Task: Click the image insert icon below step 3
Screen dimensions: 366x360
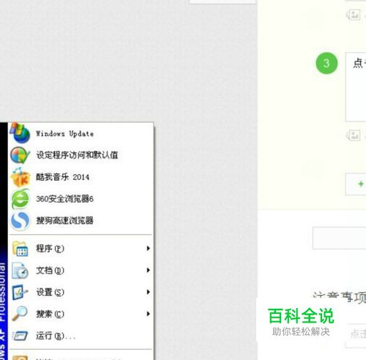Action: pyautogui.click(x=353, y=135)
